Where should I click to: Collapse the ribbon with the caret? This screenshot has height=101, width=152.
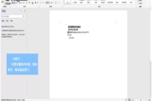click(x=150, y=7)
